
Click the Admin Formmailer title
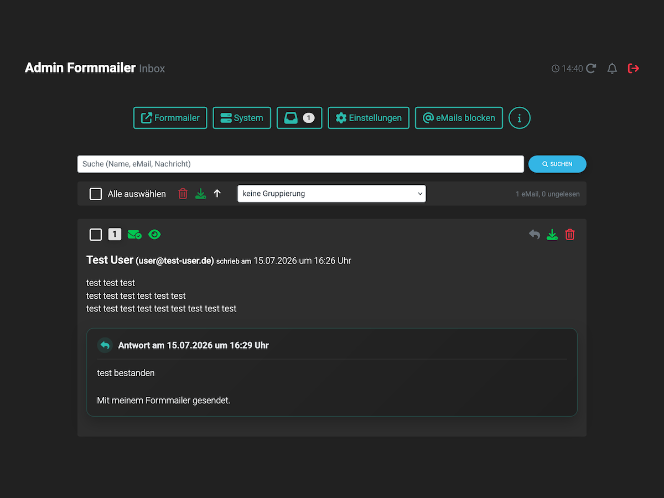pyautogui.click(x=80, y=68)
